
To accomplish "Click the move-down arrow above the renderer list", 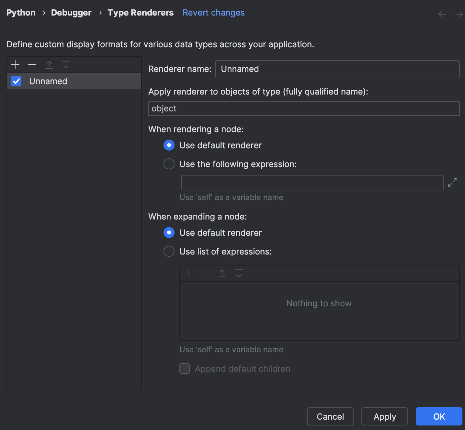I will [x=66, y=64].
